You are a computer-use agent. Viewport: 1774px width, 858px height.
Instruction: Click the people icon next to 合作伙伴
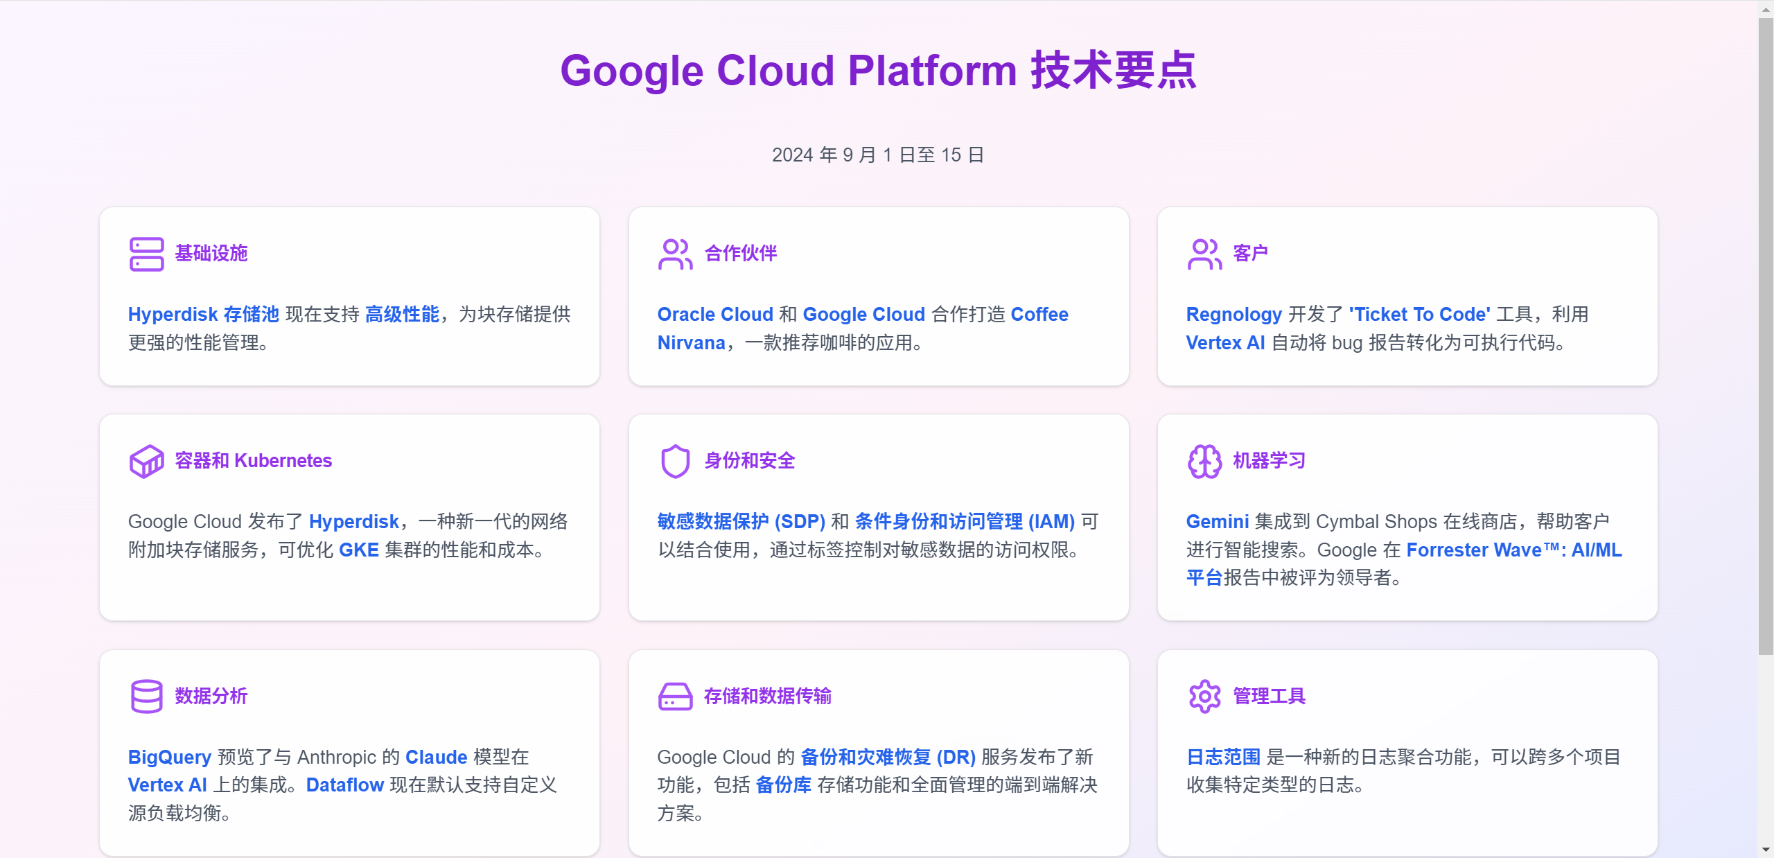[674, 254]
